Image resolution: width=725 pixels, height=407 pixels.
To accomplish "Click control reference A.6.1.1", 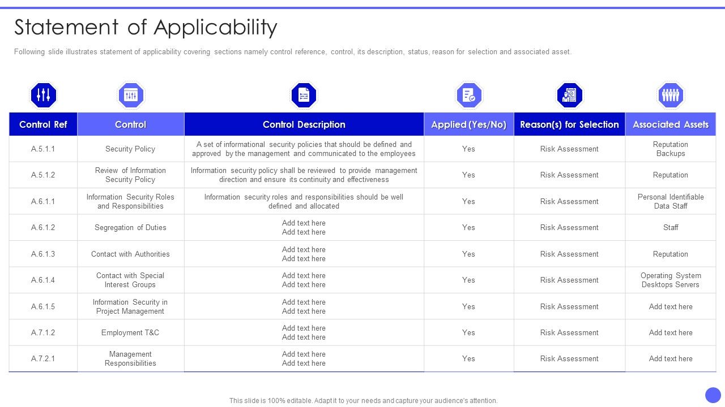I will (x=43, y=202).
